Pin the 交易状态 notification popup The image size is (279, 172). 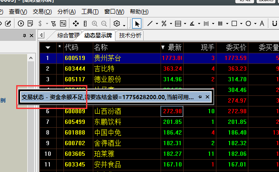tap(200, 97)
